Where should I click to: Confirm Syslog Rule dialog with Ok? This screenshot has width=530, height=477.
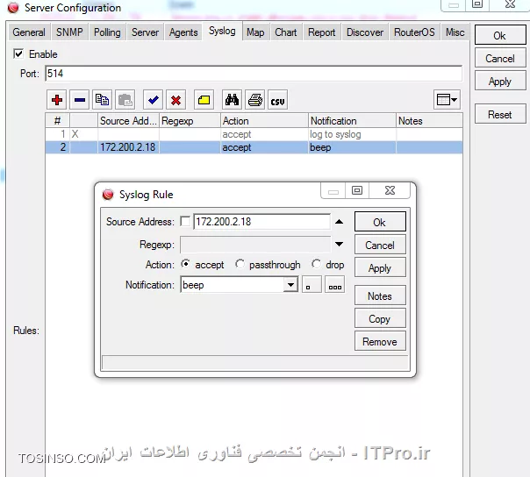click(x=380, y=222)
